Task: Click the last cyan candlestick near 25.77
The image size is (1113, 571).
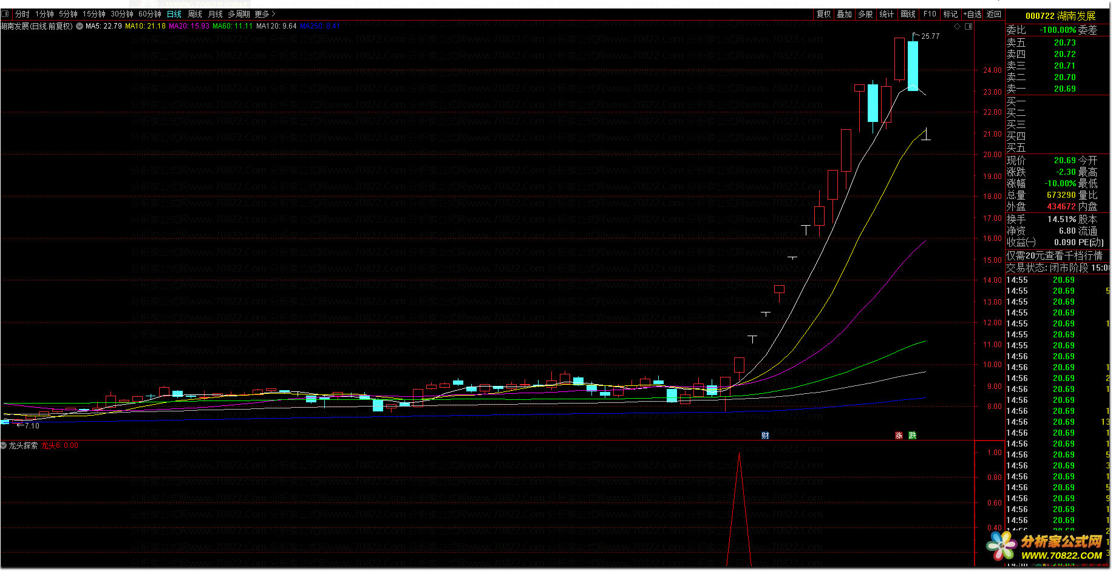Action: pos(913,66)
